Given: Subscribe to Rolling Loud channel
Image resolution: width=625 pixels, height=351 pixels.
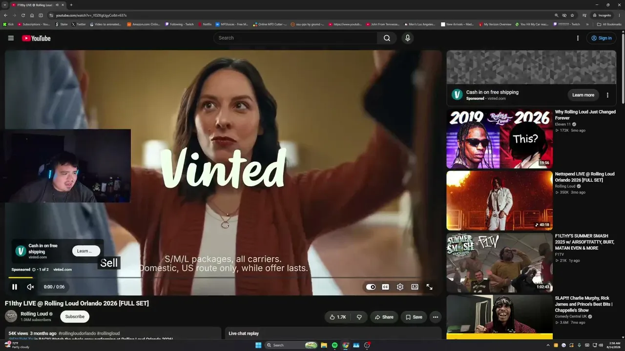Looking at the screenshot, I should point(75,316).
